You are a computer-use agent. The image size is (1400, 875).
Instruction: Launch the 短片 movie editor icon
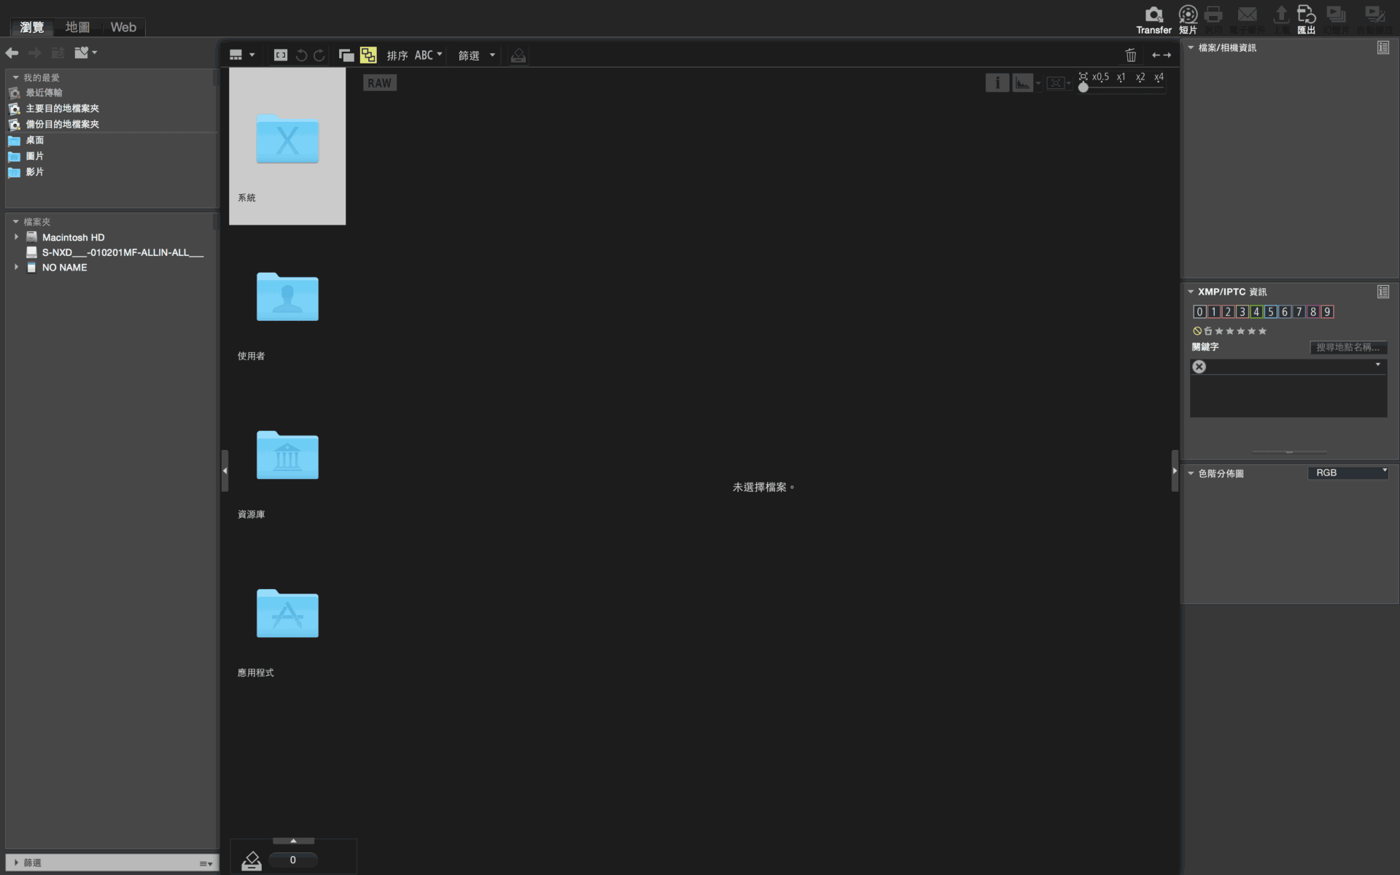click(1188, 20)
